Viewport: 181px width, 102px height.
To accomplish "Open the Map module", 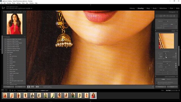I will coord(148,8).
